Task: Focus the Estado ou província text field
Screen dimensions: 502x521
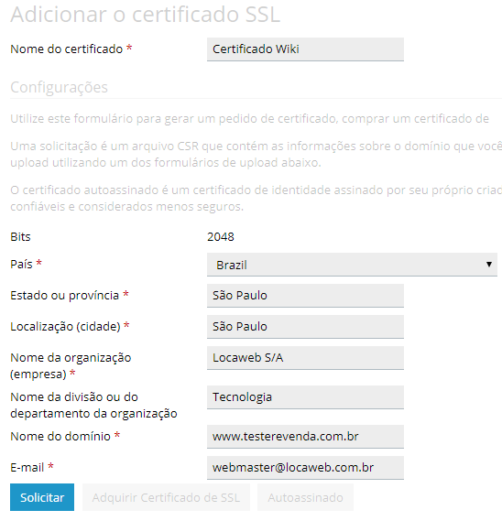Action: [305, 296]
